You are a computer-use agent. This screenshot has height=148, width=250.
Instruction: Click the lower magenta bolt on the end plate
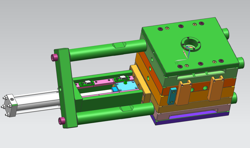62,121
